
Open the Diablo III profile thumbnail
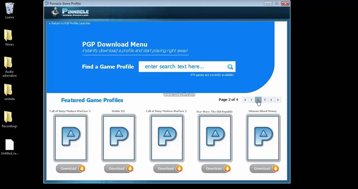(x=119, y=138)
